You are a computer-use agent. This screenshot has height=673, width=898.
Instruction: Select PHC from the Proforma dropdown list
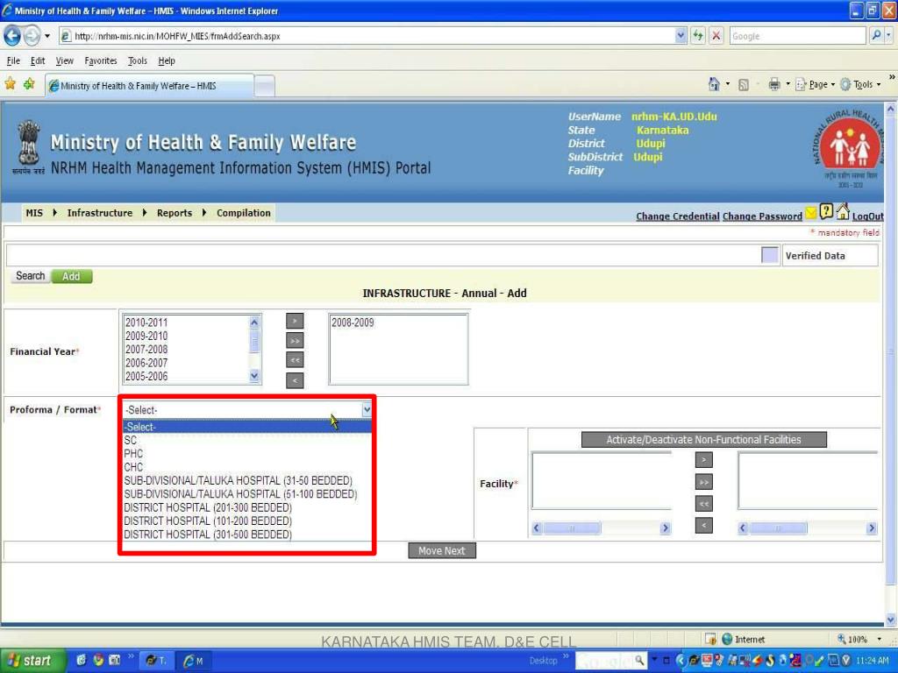(133, 454)
